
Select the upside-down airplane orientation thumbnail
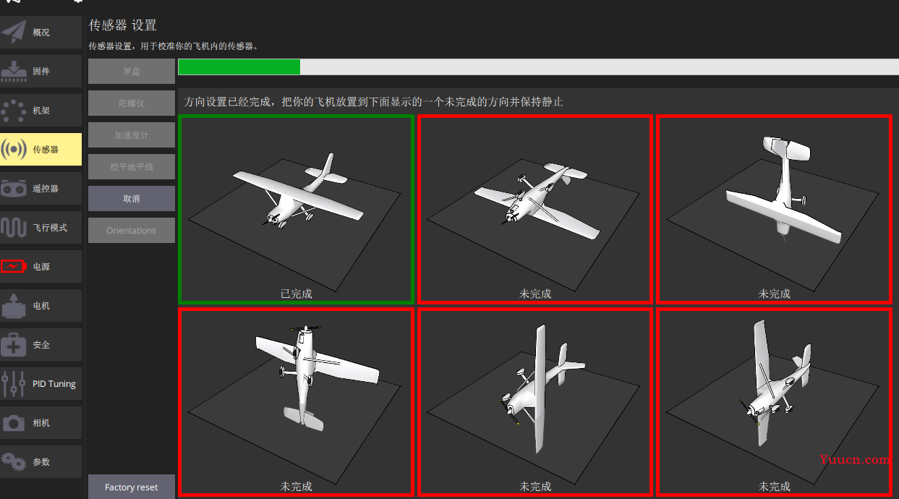tap(535, 208)
